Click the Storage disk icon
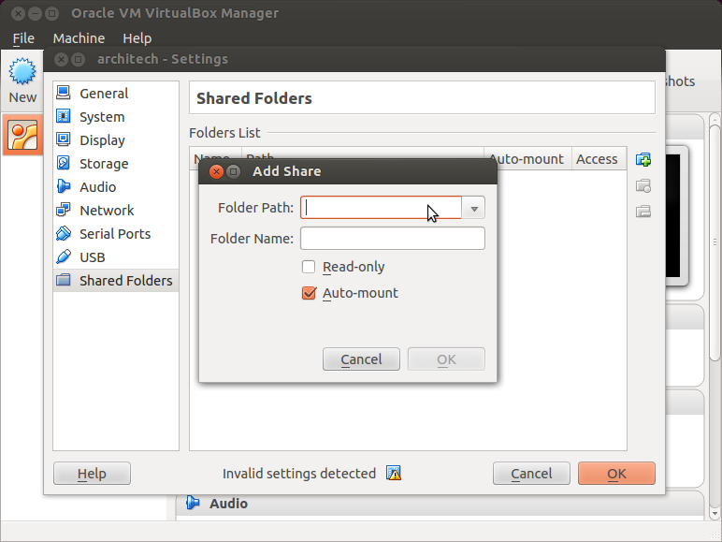 point(64,163)
